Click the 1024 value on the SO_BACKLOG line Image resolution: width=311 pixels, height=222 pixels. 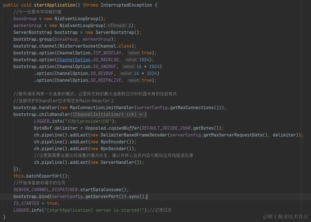[x=144, y=60]
